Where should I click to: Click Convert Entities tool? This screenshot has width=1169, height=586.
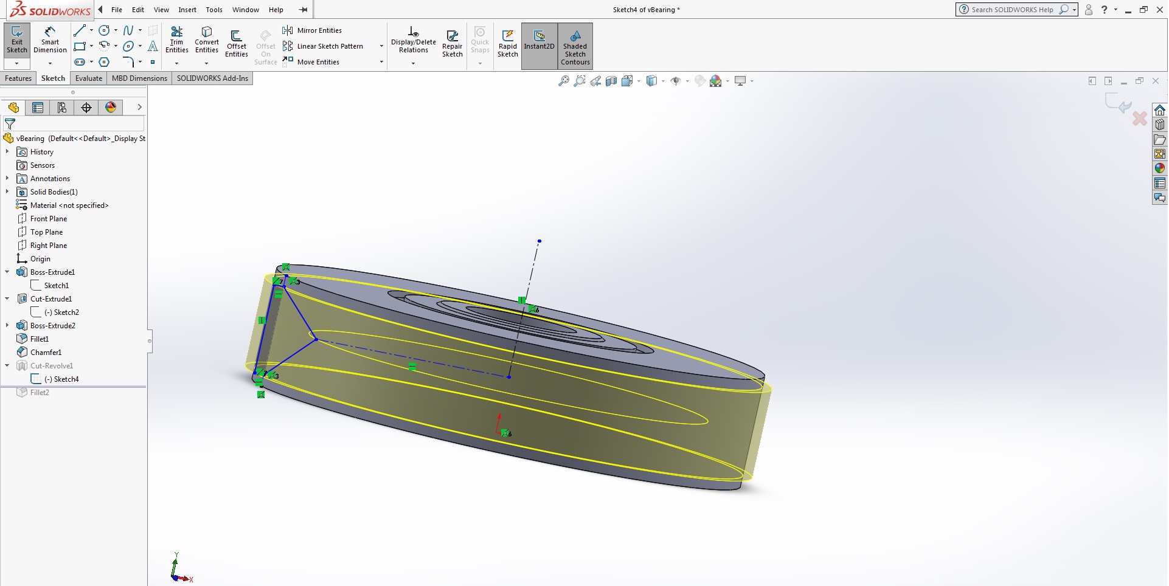click(207, 40)
